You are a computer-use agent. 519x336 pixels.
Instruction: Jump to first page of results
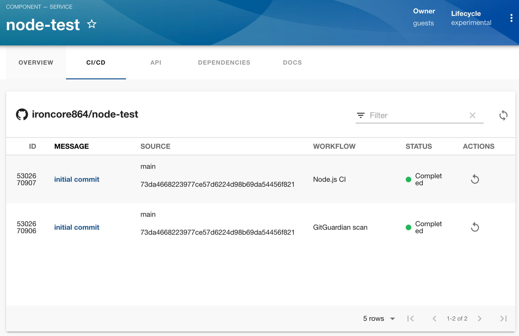tap(410, 319)
